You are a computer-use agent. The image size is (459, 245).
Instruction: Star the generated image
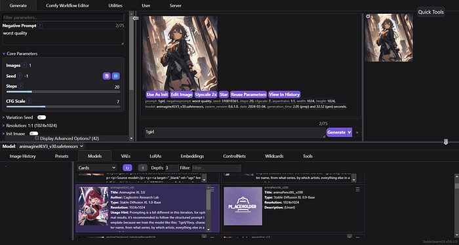pos(224,94)
